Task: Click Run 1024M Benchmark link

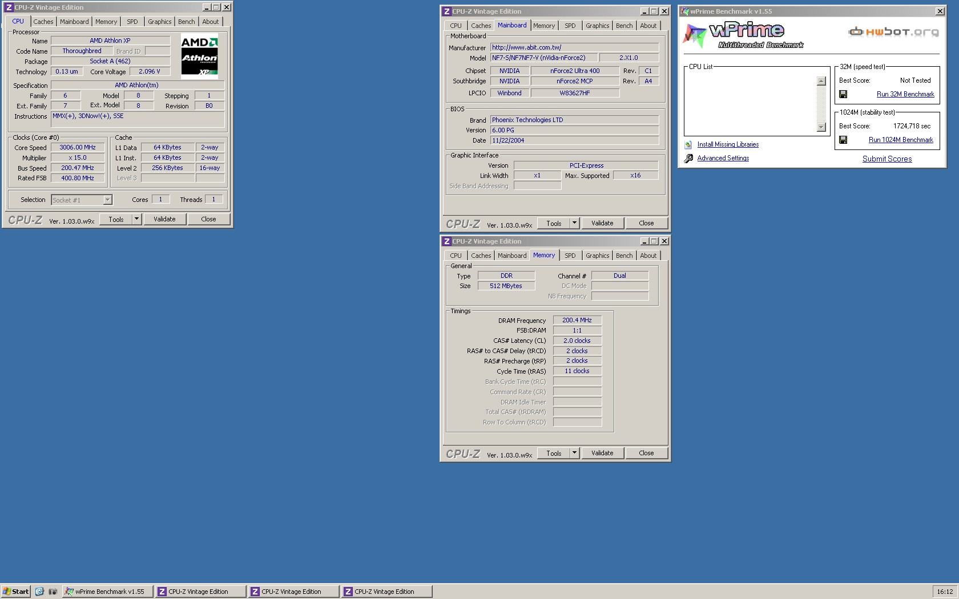Action: click(x=901, y=140)
